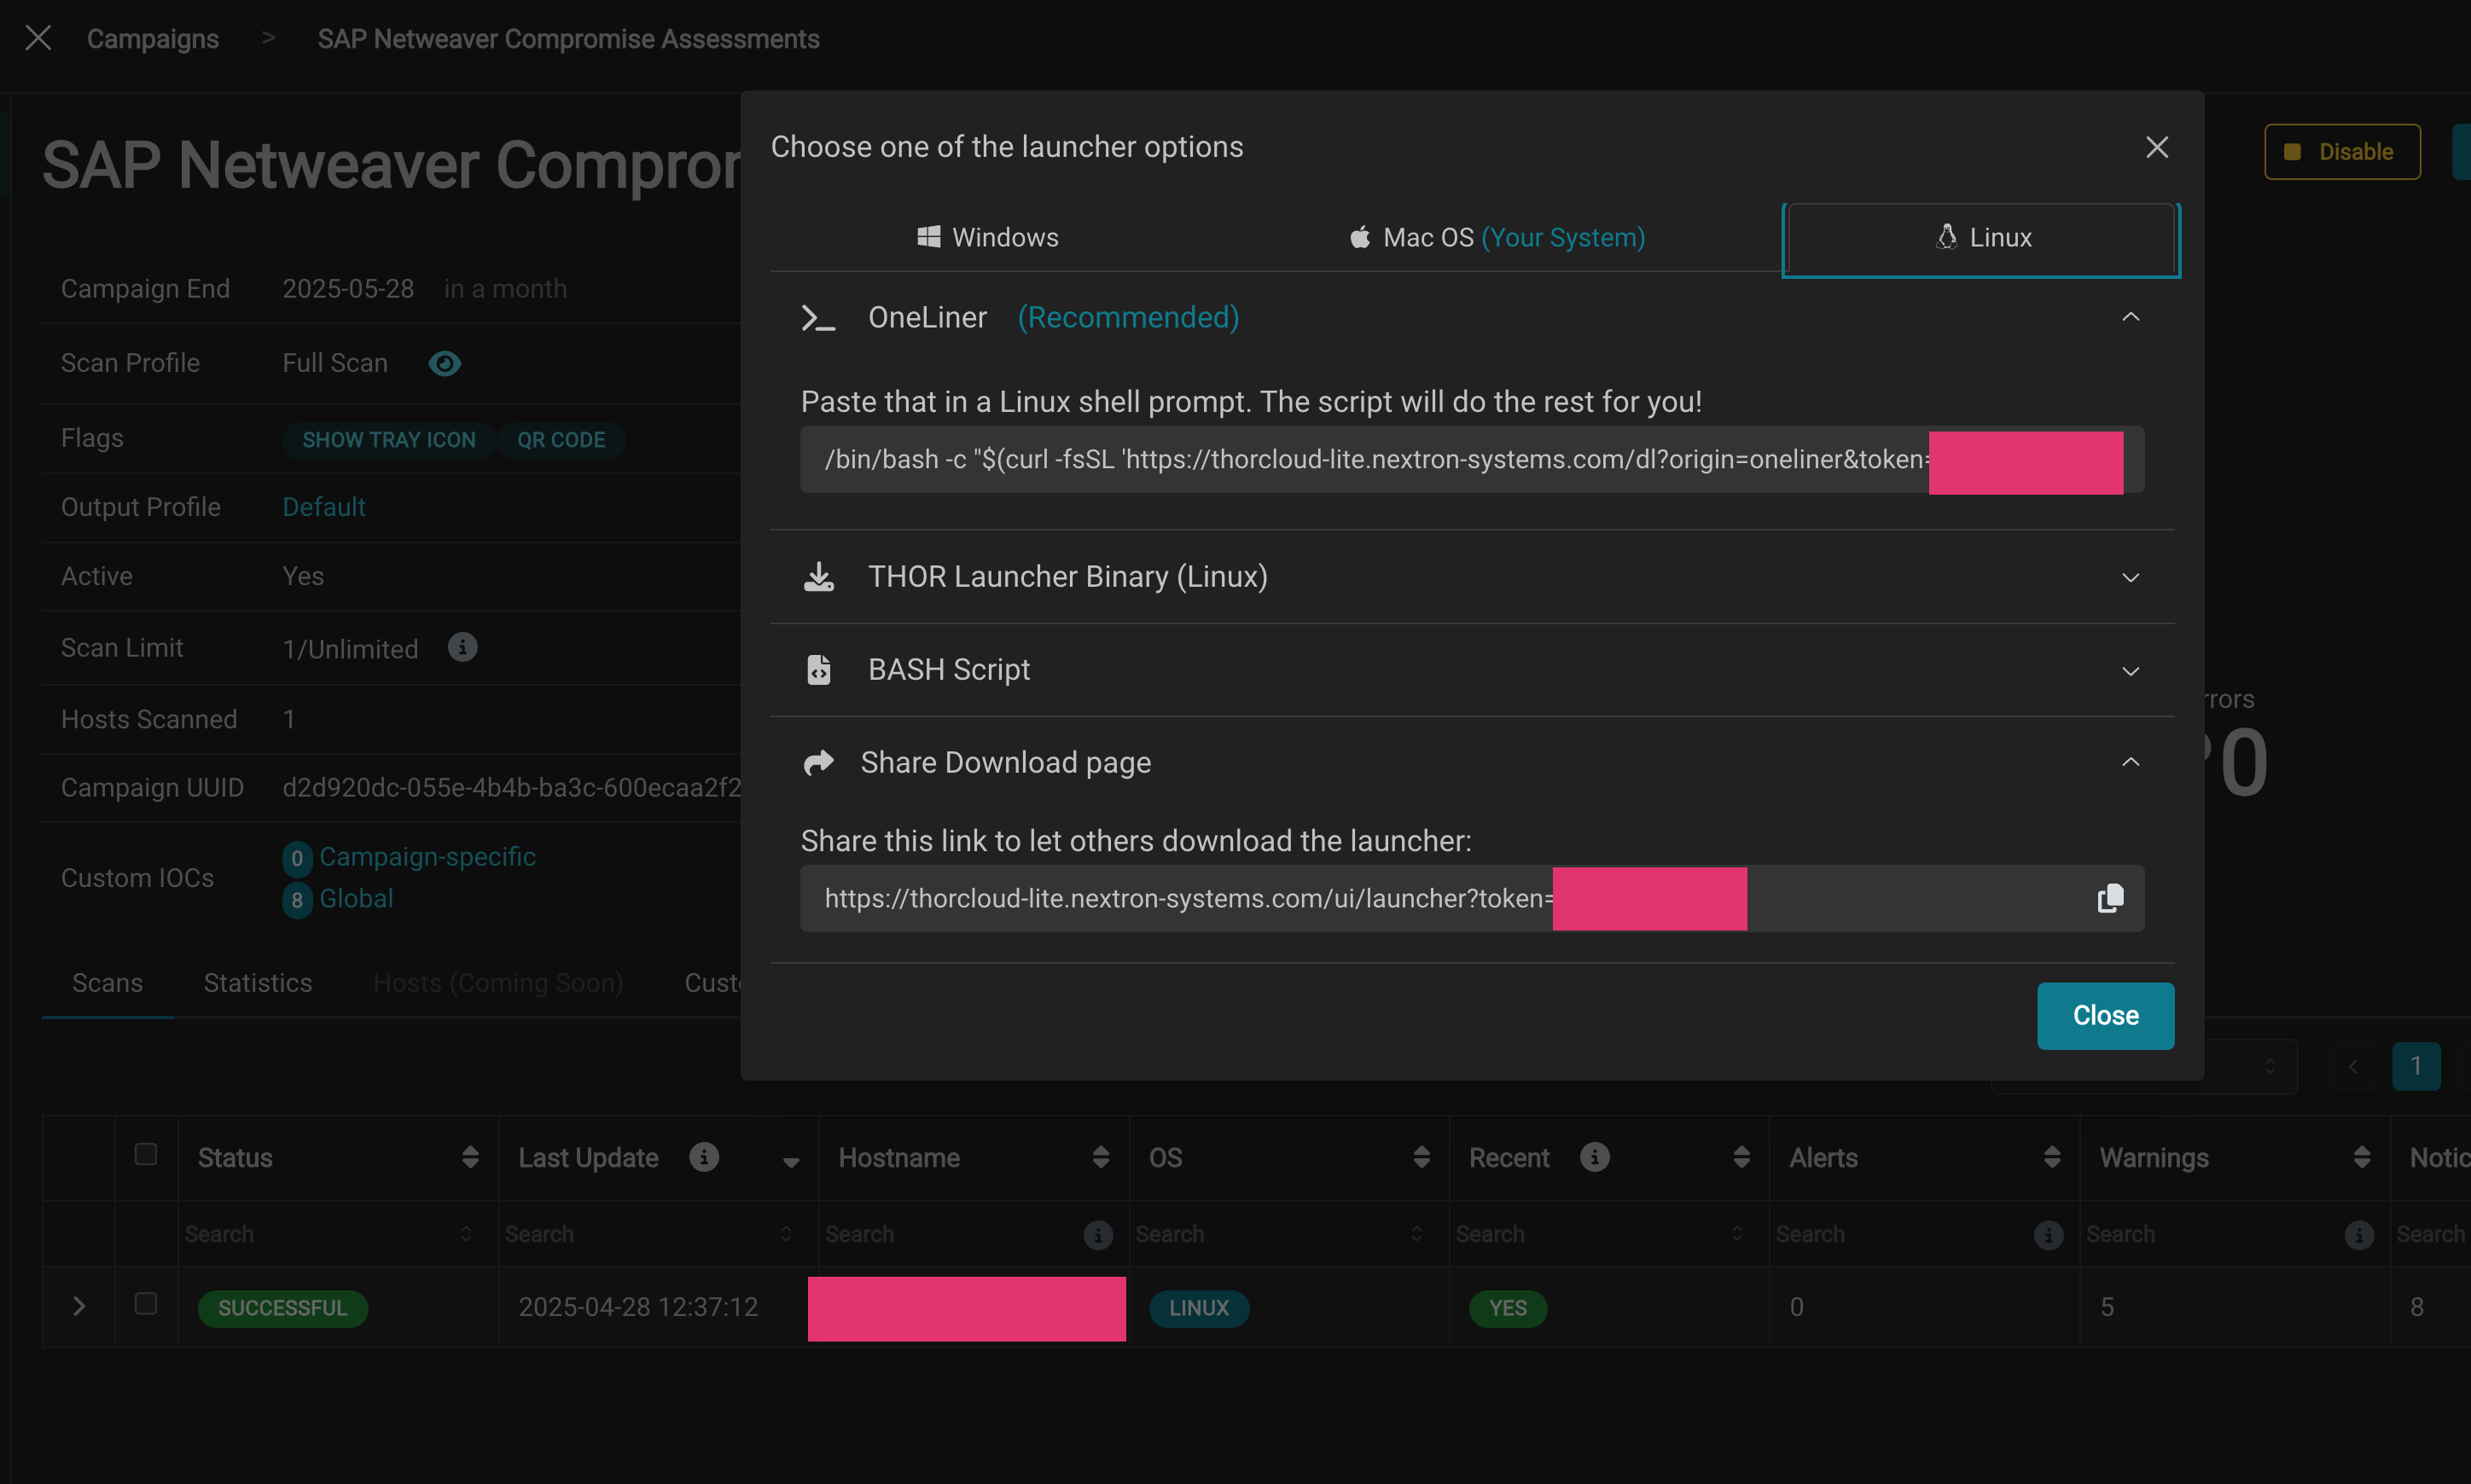This screenshot has width=2471, height=1484.
Task: Click the Share Download page arrow icon
Action: point(818,763)
